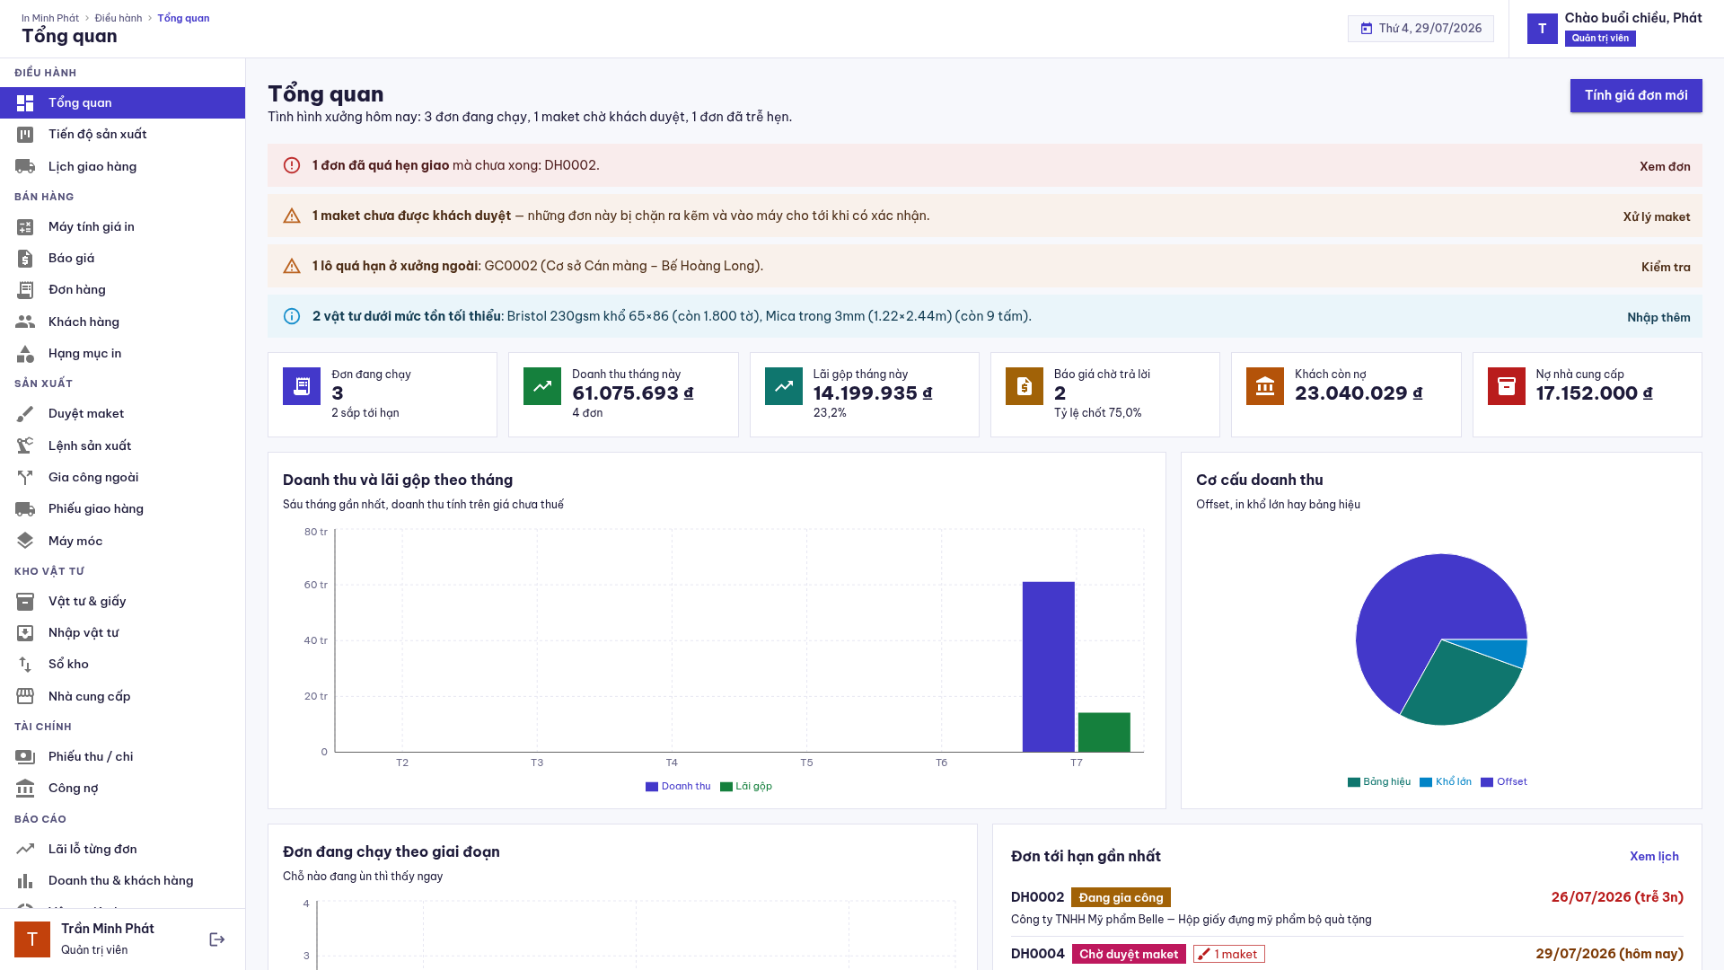The height and width of the screenshot is (970, 1724).
Task: Click the overdue delivery alert icon
Action: click(x=292, y=165)
